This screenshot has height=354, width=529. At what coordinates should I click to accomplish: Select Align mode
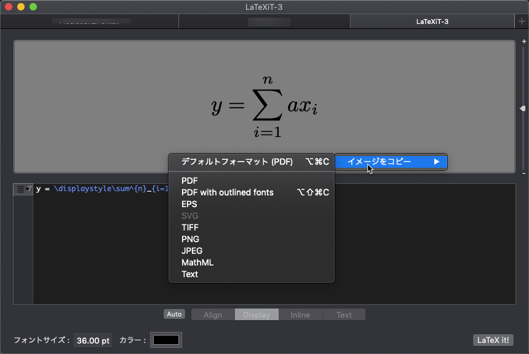pyautogui.click(x=213, y=315)
